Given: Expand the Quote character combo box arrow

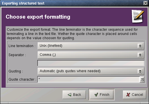Looking at the screenshot, I should click(x=142, y=79).
